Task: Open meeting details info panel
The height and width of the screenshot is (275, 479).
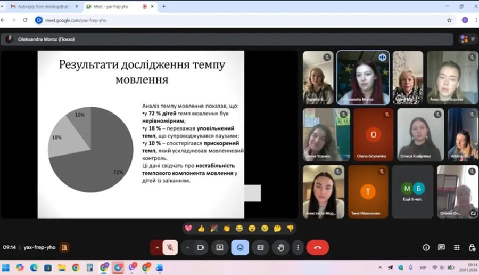Action: tap(426, 247)
